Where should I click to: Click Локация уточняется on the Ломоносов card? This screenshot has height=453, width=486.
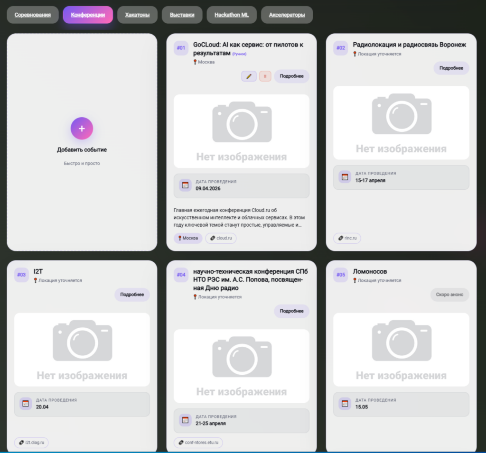pos(377,280)
